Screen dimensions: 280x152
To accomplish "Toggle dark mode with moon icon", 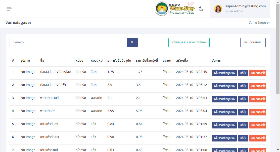I will pyautogui.click(x=201, y=9).
